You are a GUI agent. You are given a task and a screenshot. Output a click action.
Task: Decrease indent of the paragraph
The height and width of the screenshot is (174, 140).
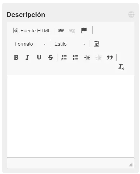coord(98,57)
